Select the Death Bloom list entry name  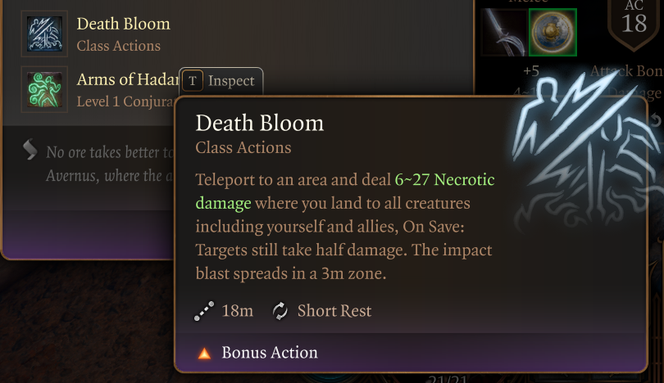point(123,25)
